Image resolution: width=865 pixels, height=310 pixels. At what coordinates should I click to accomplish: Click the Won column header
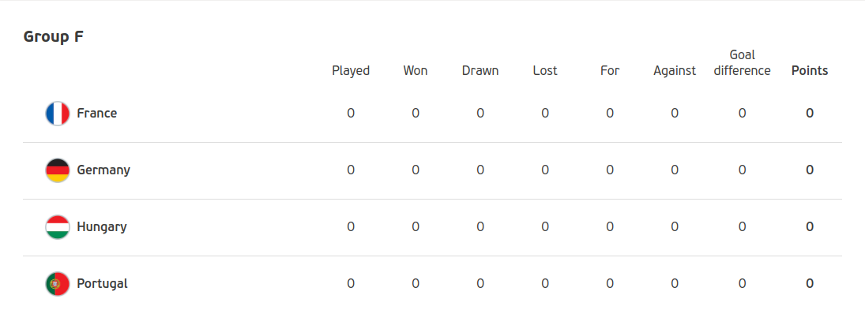pos(416,71)
